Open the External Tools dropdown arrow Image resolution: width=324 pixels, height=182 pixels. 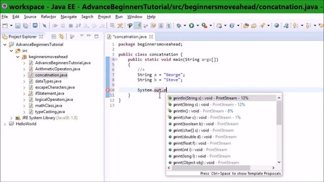click(x=211, y=26)
